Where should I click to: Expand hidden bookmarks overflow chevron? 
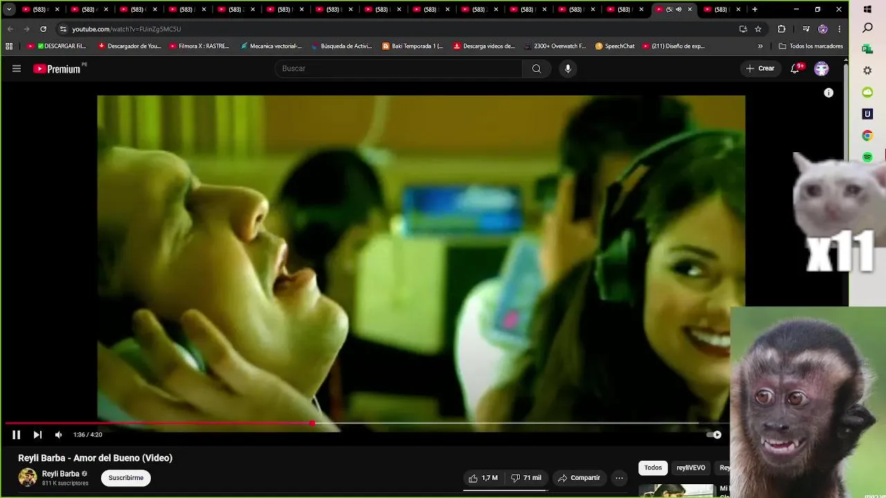[760, 46]
